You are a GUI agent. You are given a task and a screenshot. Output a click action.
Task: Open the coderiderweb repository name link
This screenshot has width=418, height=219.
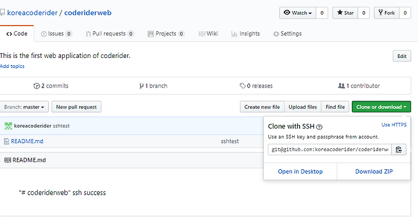88,13
